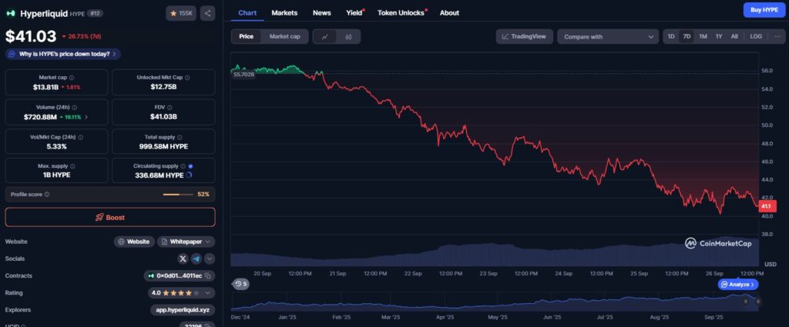Image resolution: width=789 pixels, height=327 pixels.
Task: Open the Telegram social link
Action: pos(196,259)
